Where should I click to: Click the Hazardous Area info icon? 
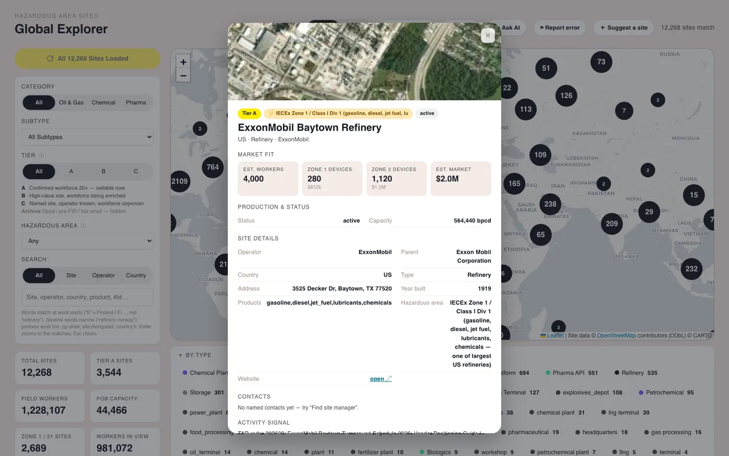(83, 226)
